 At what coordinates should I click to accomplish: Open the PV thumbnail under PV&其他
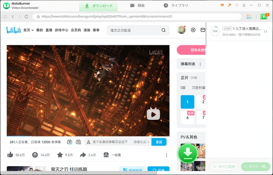click(193, 151)
